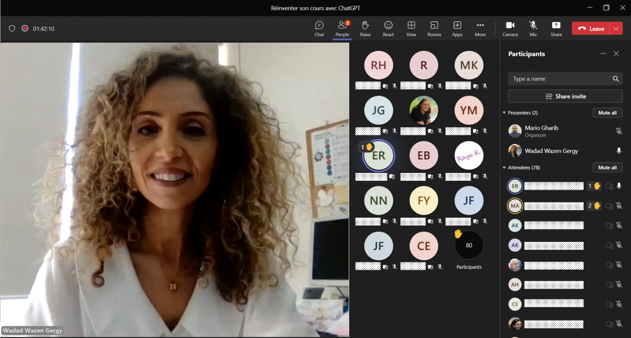Click the CE attendee avatar in the list

click(x=515, y=304)
